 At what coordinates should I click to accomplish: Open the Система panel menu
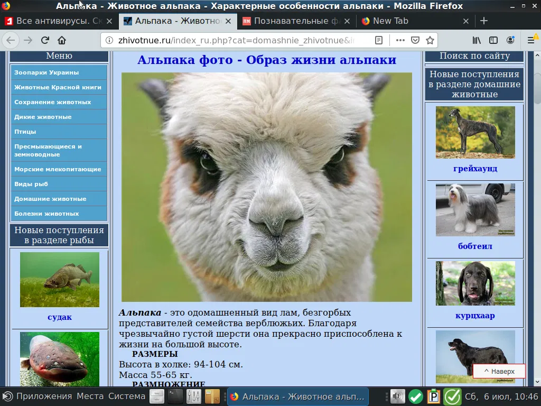click(127, 396)
